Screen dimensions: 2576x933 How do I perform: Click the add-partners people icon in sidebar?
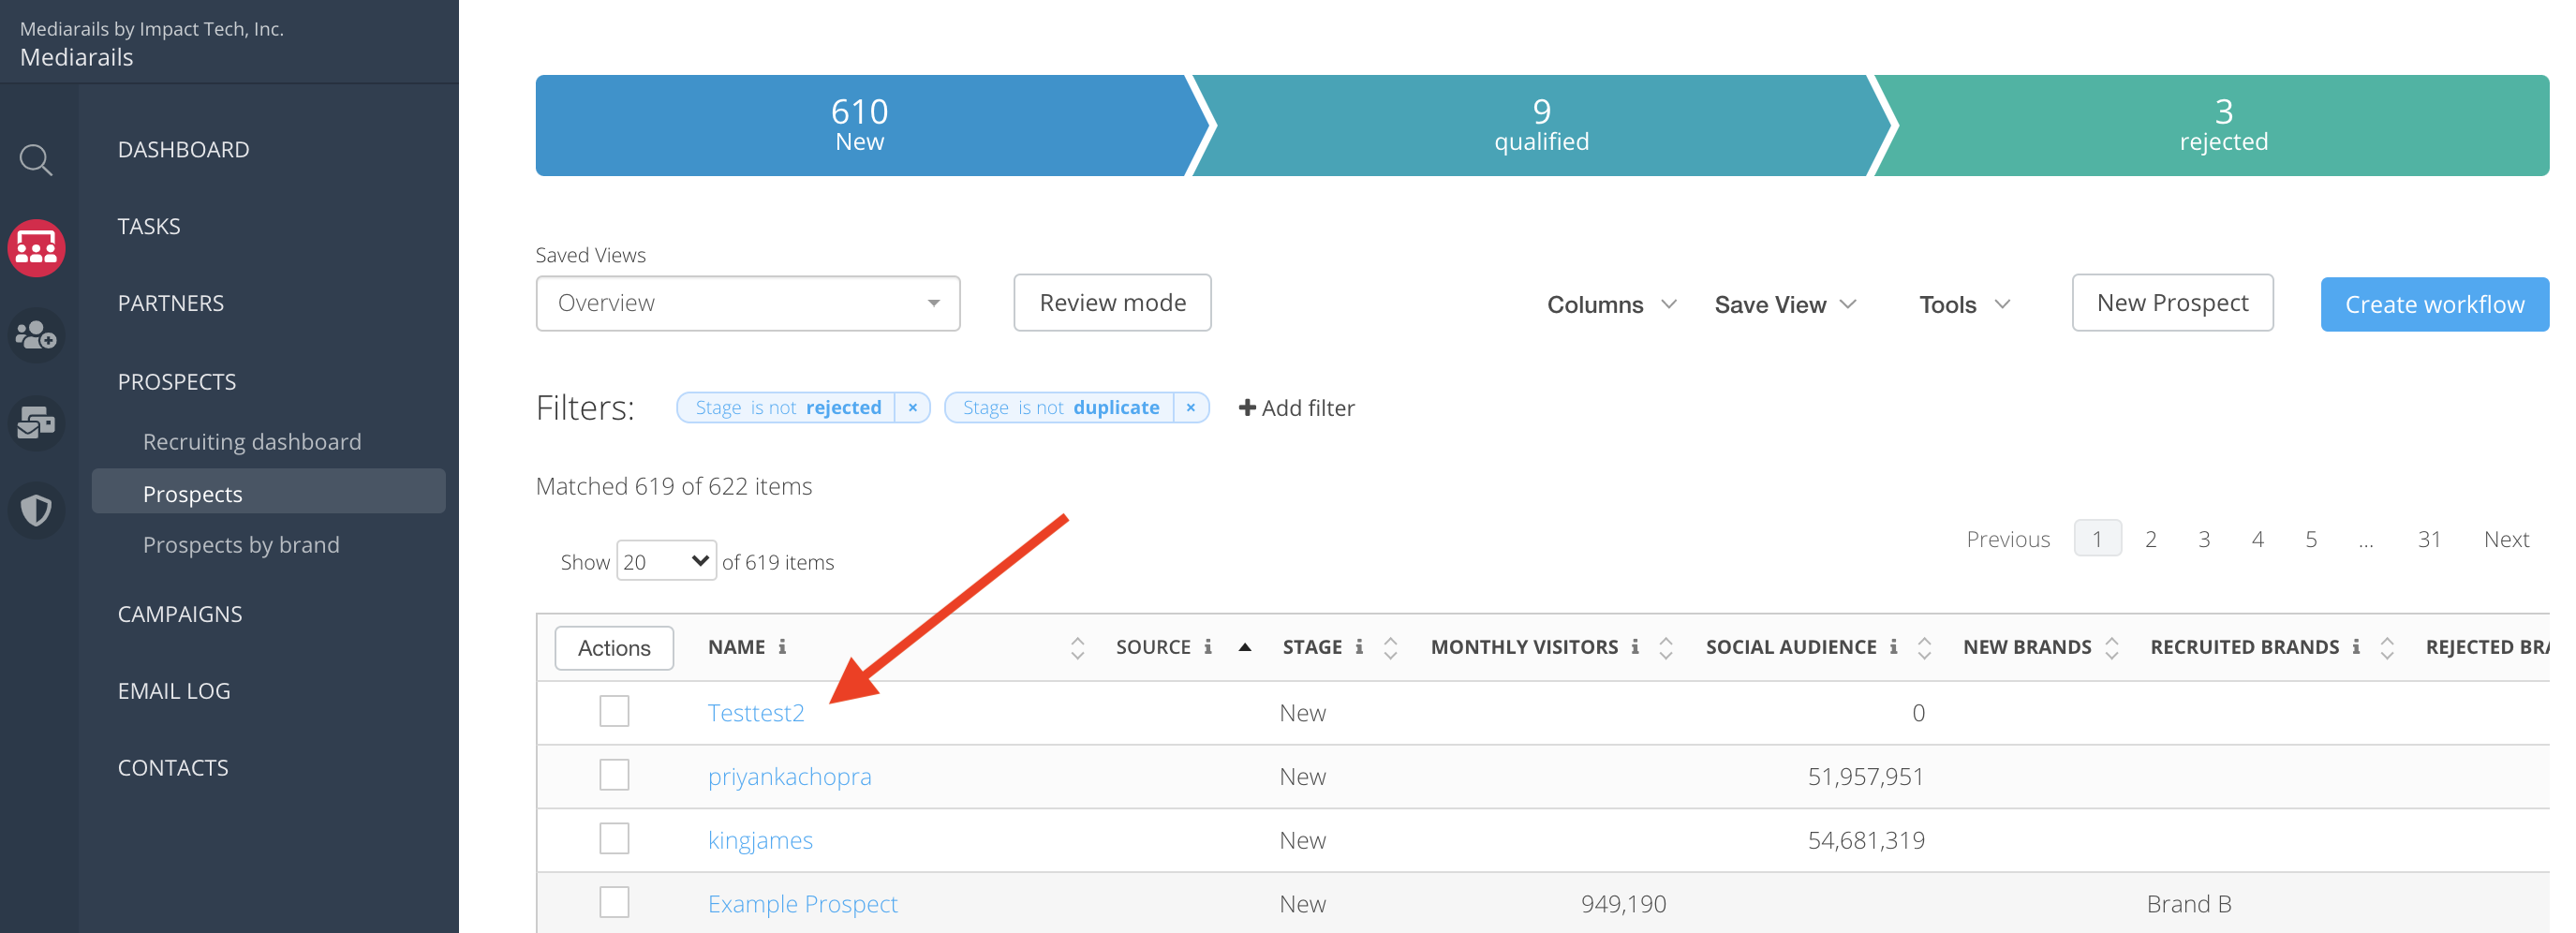[x=37, y=335]
